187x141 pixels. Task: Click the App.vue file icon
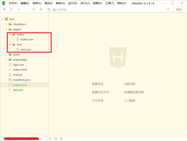click(x=10, y=65)
